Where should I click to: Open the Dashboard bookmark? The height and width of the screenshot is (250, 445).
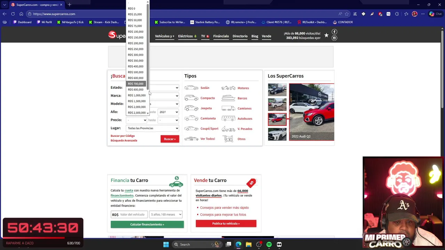pos(22,22)
